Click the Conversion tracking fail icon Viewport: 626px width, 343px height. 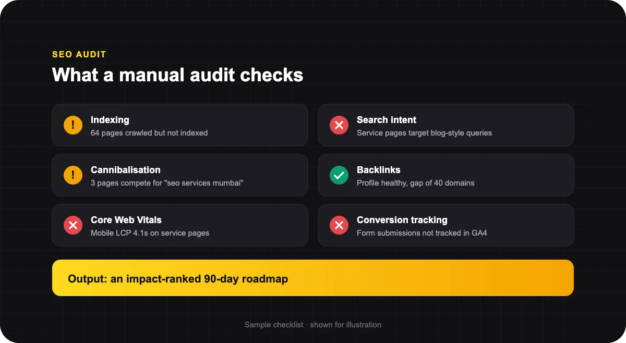point(339,225)
